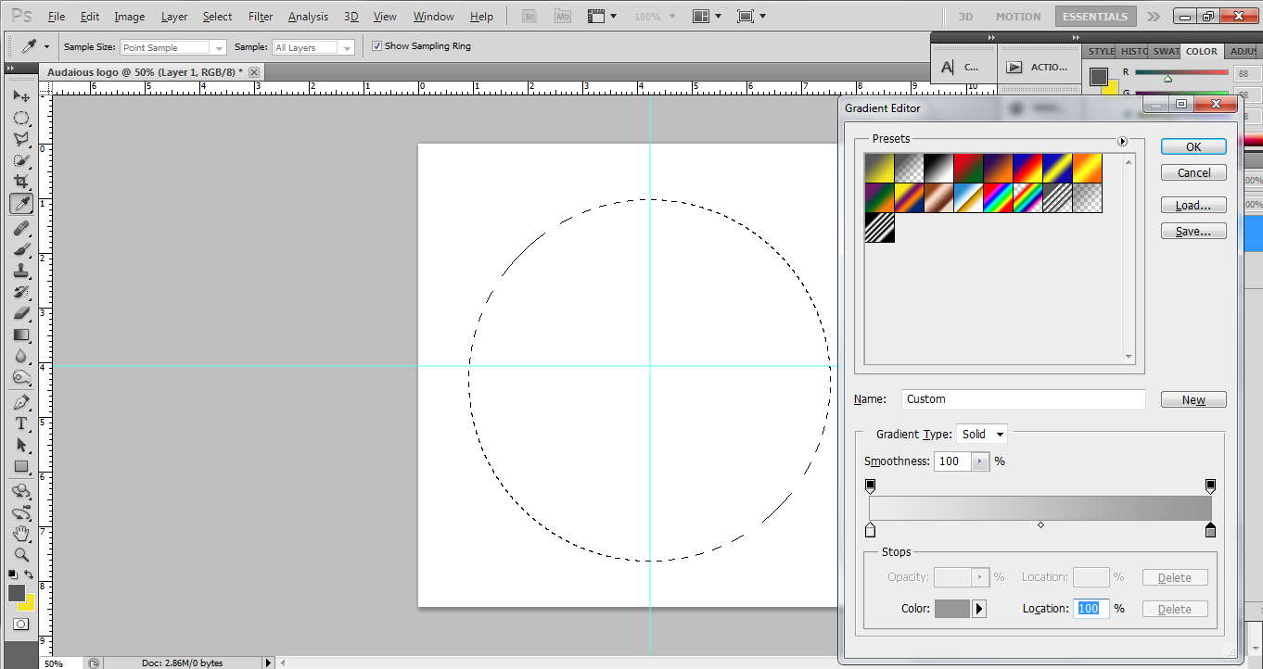Uncheck Show Sampling Ring
This screenshot has width=1263, height=669.
[x=376, y=46]
